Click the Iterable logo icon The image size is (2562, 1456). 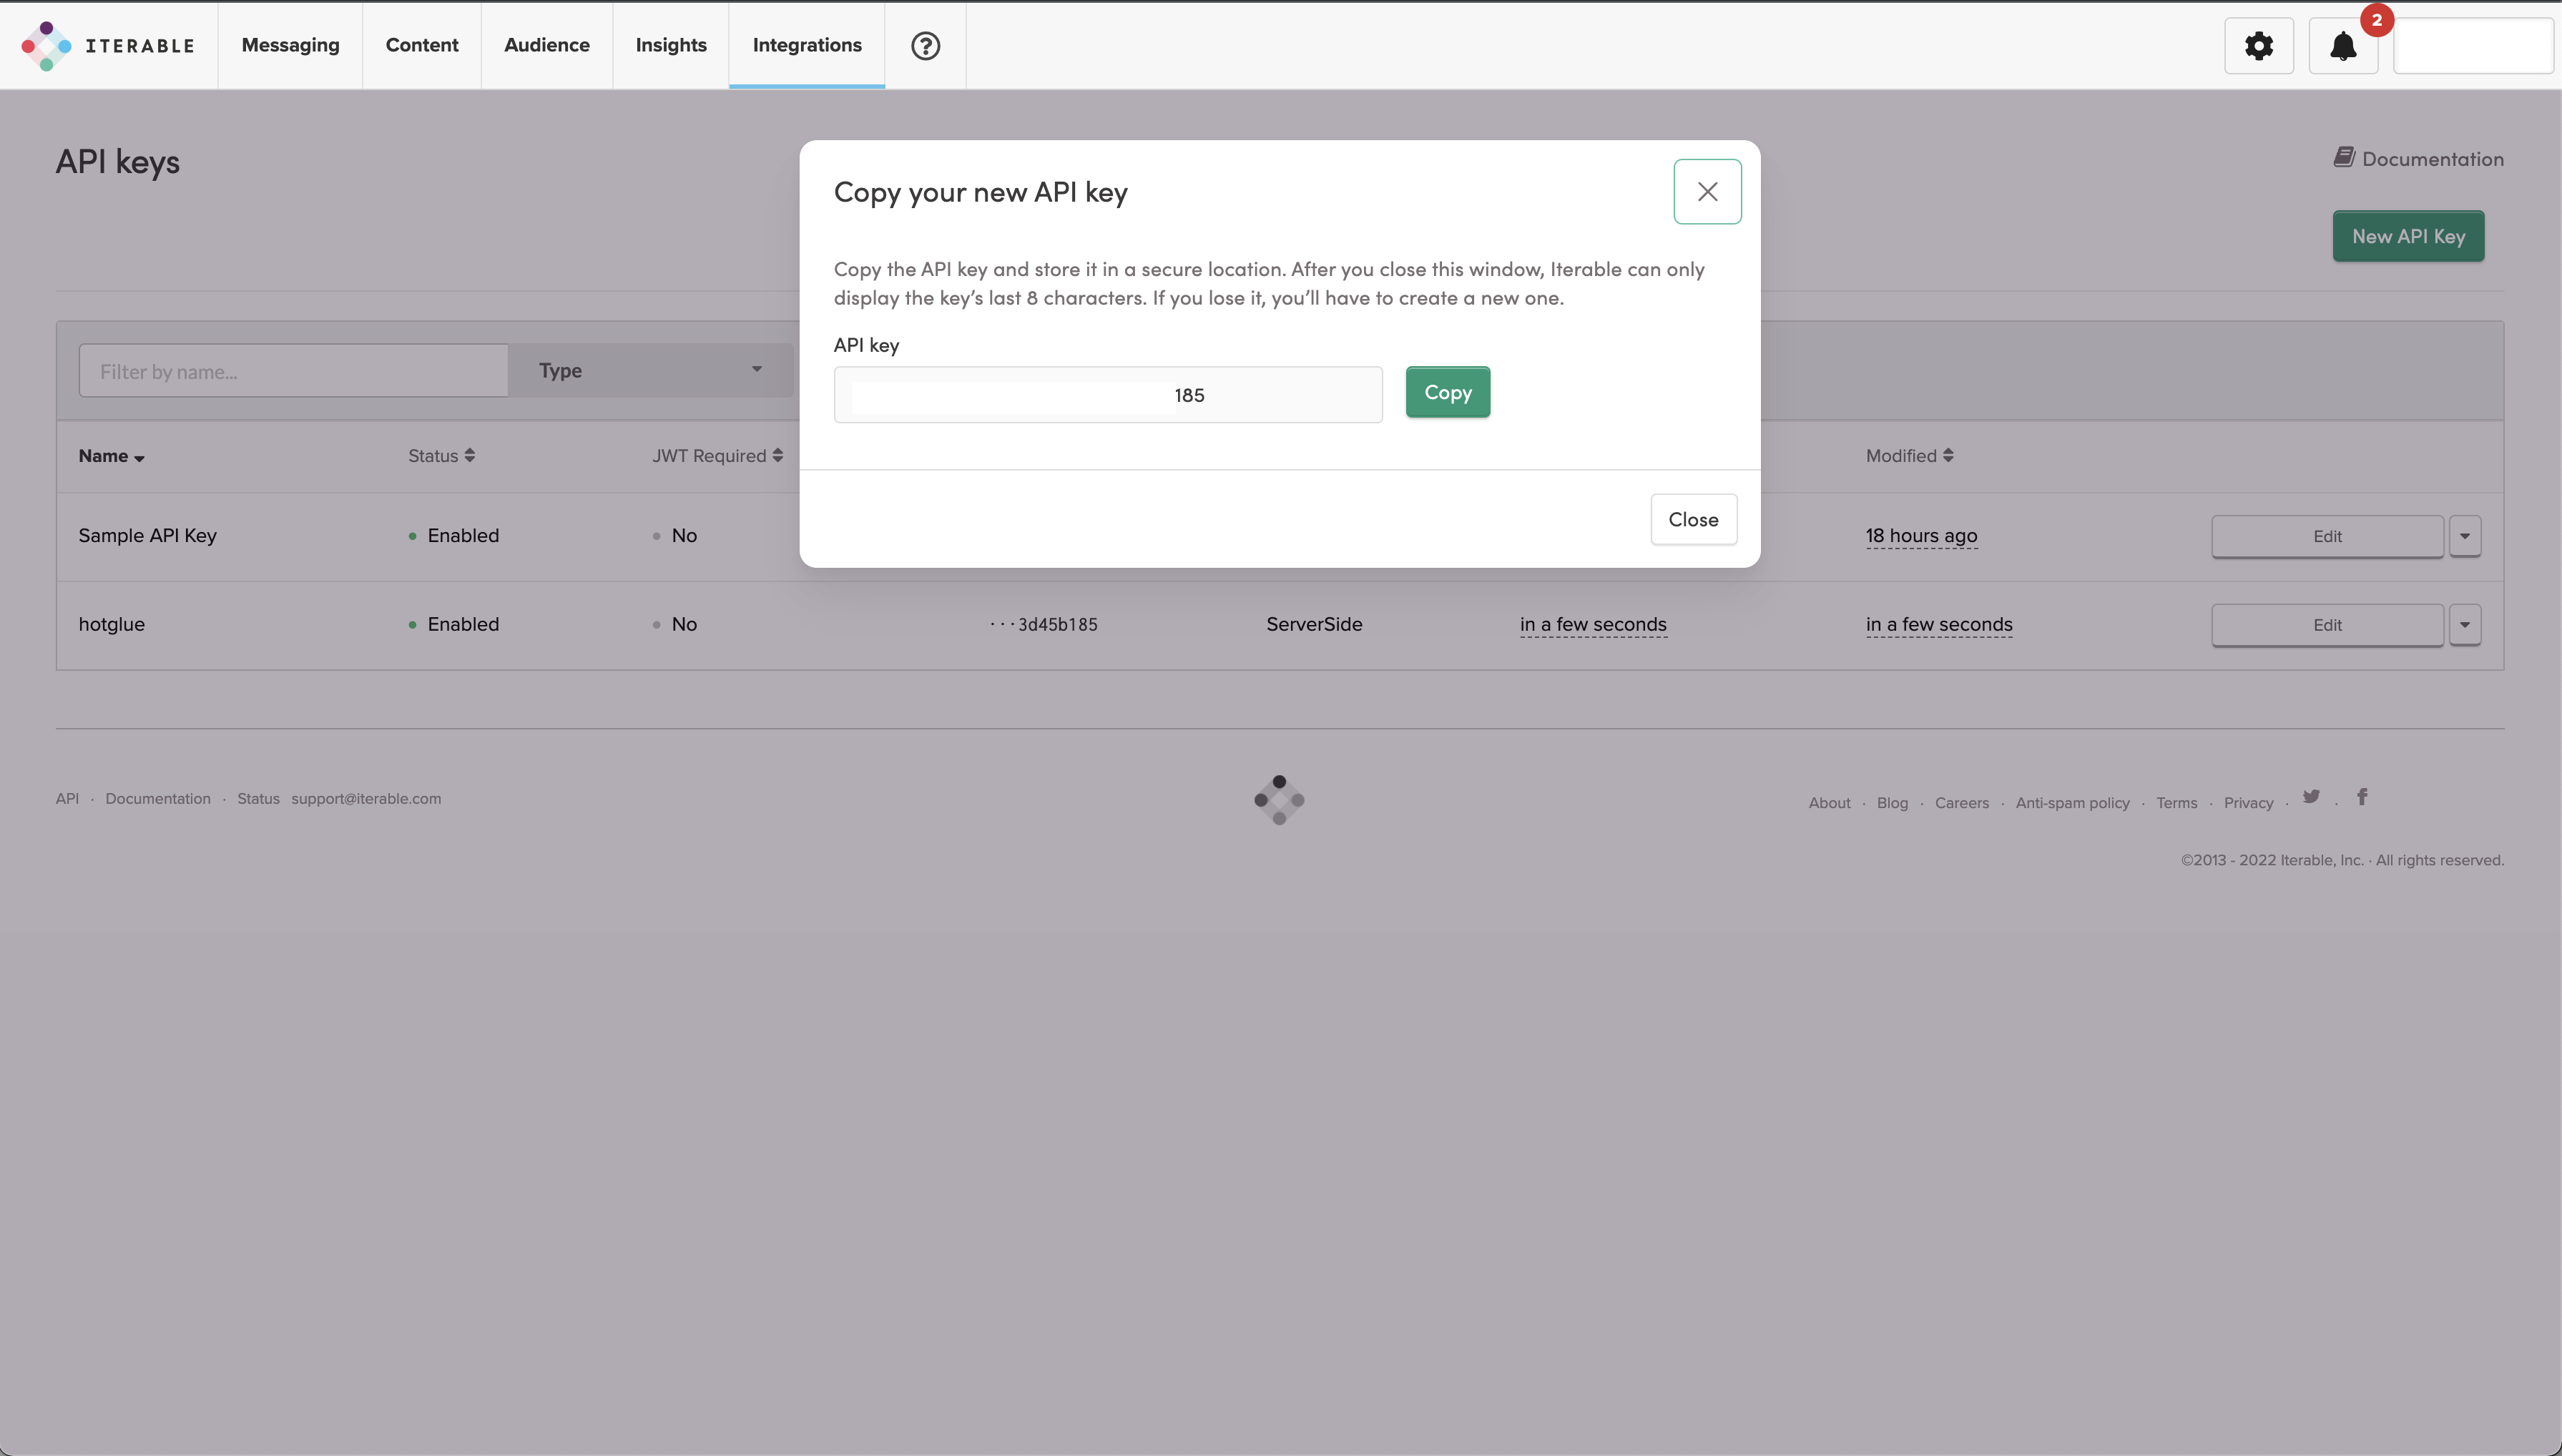pyautogui.click(x=46, y=46)
